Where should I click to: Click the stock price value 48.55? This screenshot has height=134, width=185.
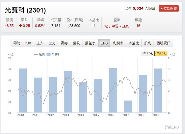(9, 26)
